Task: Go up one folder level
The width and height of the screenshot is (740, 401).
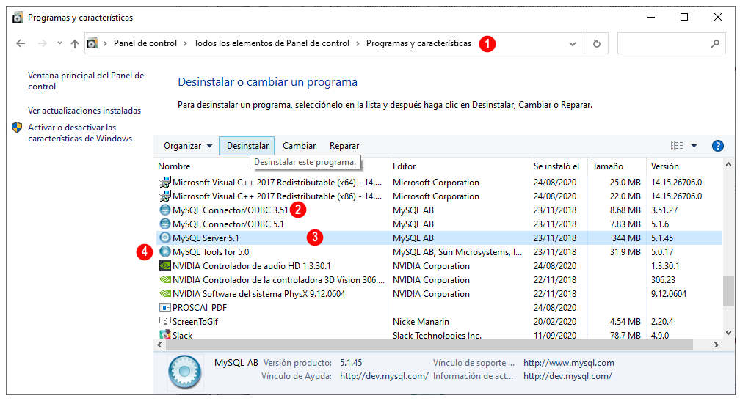Action: [75, 43]
